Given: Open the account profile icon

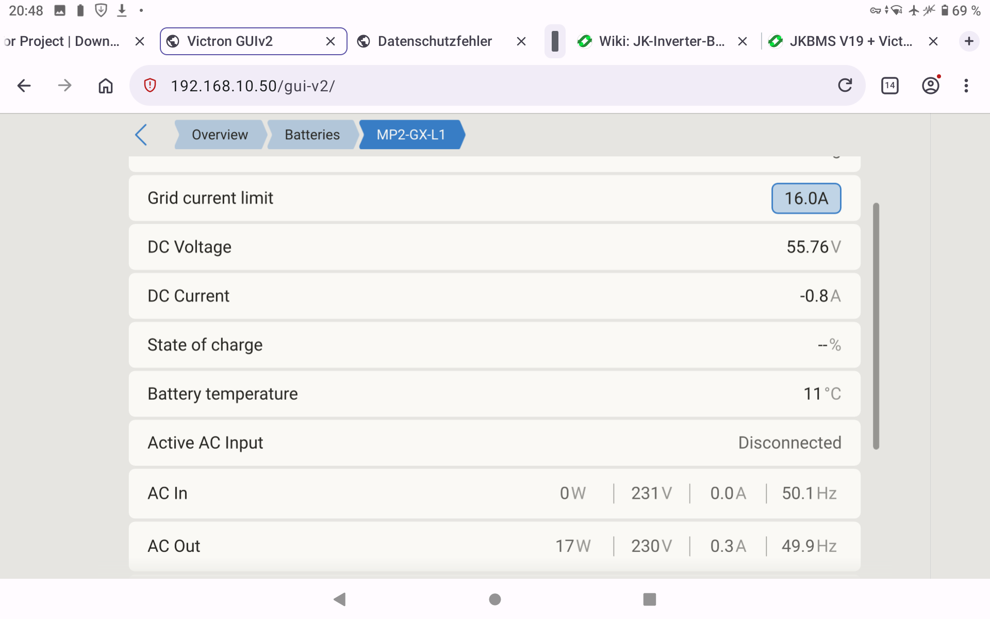Looking at the screenshot, I should pyautogui.click(x=930, y=86).
